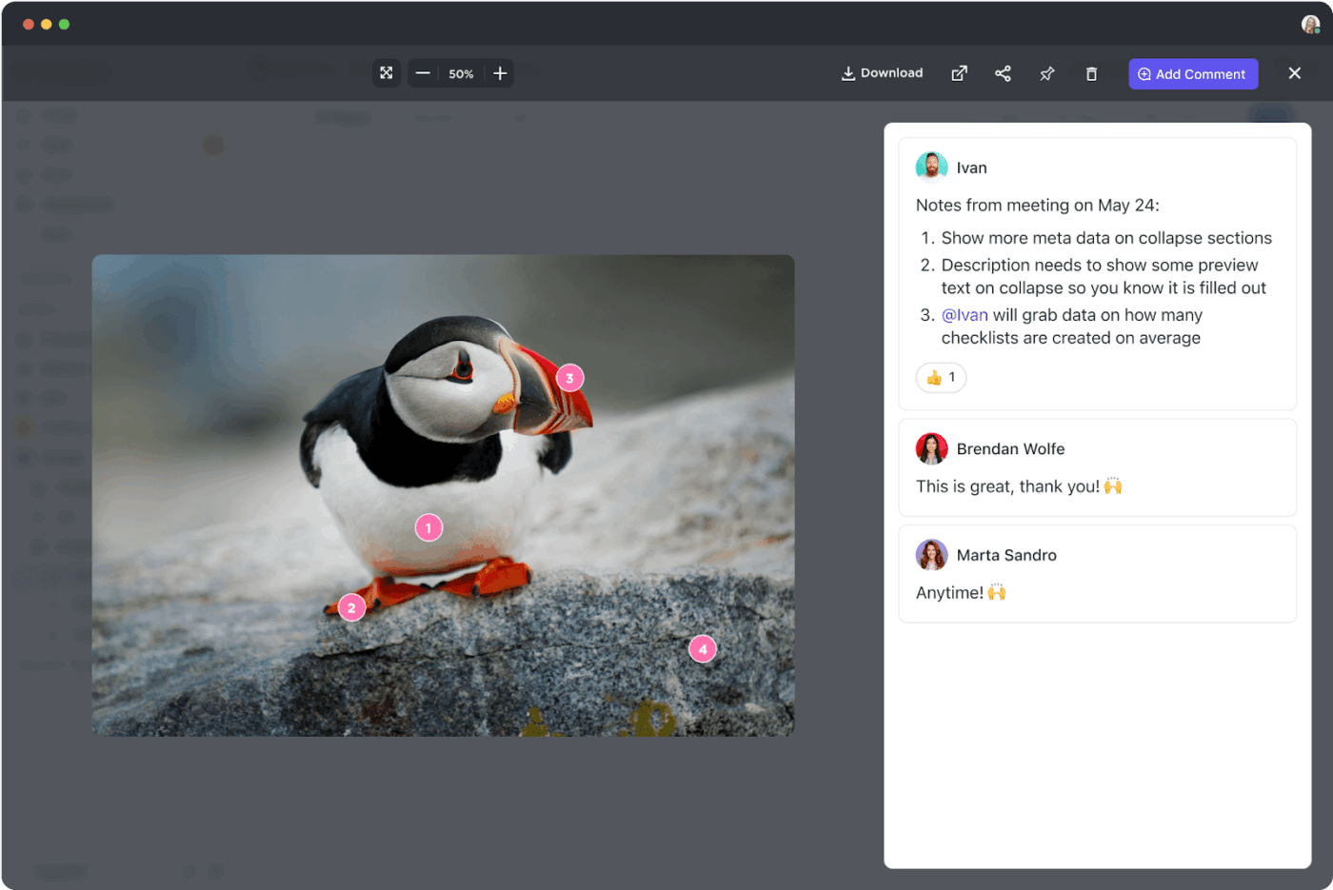Toggle the thumbs up reaction on Ivan's comment

click(x=941, y=378)
